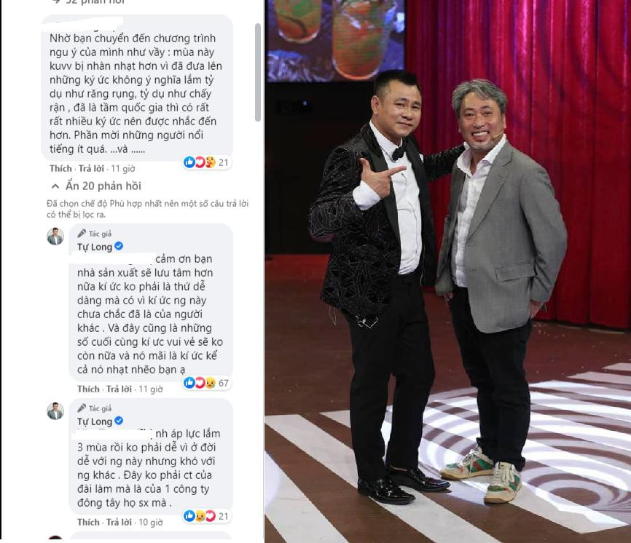
Task: Open Tự Long name link in first reply
Action: point(95,247)
